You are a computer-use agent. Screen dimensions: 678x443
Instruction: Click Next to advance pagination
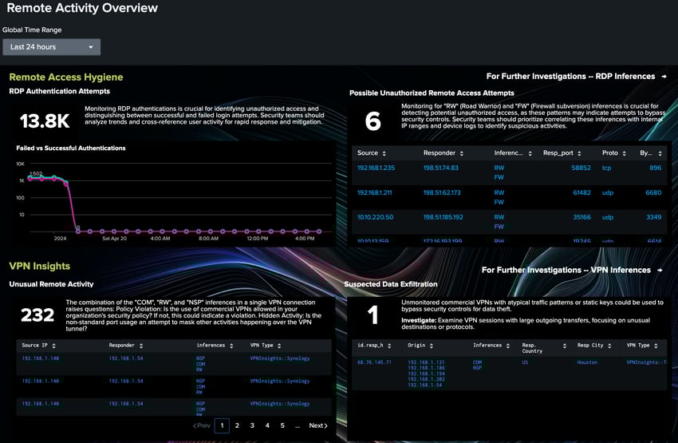pos(317,425)
